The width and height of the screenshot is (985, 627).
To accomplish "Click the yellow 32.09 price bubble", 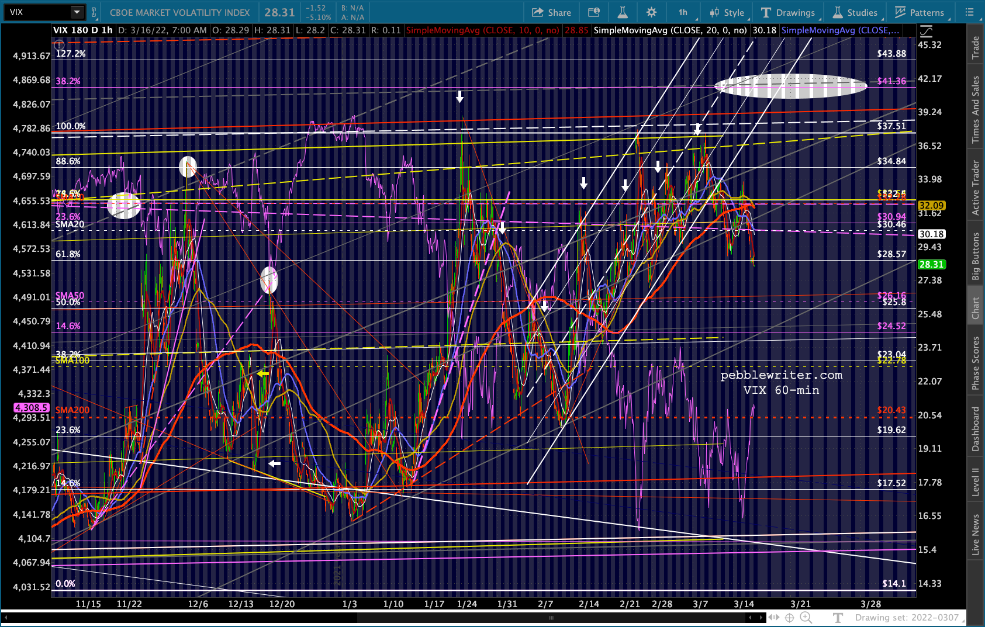I will pyautogui.click(x=931, y=206).
